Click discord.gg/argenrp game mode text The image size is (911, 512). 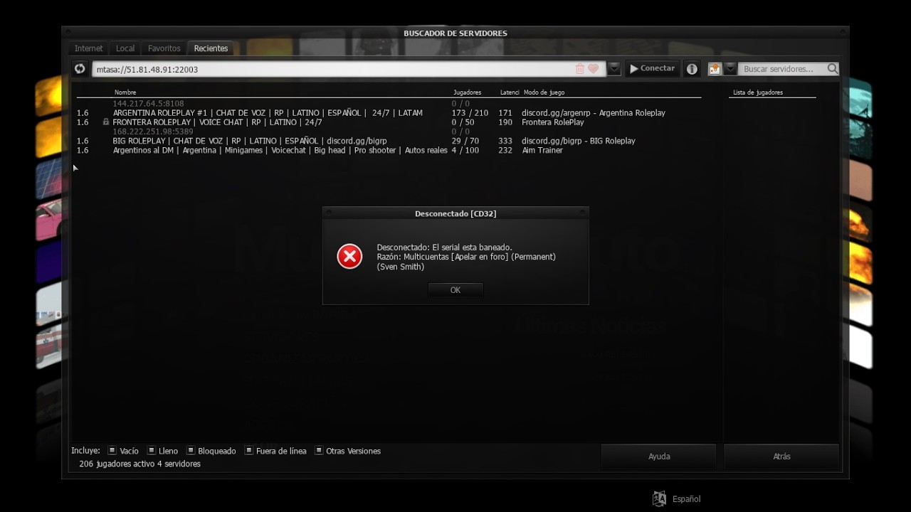click(594, 113)
